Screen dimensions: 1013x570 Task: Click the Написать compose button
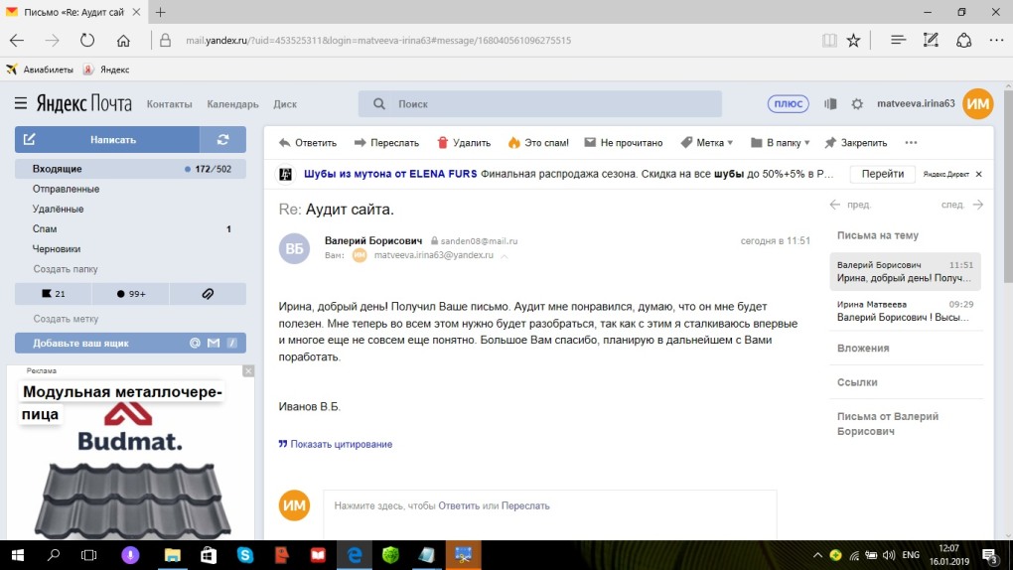click(x=107, y=140)
